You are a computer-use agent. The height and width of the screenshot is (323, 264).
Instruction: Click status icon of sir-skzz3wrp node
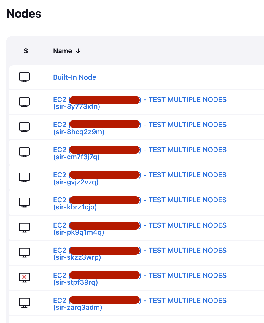tap(24, 253)
